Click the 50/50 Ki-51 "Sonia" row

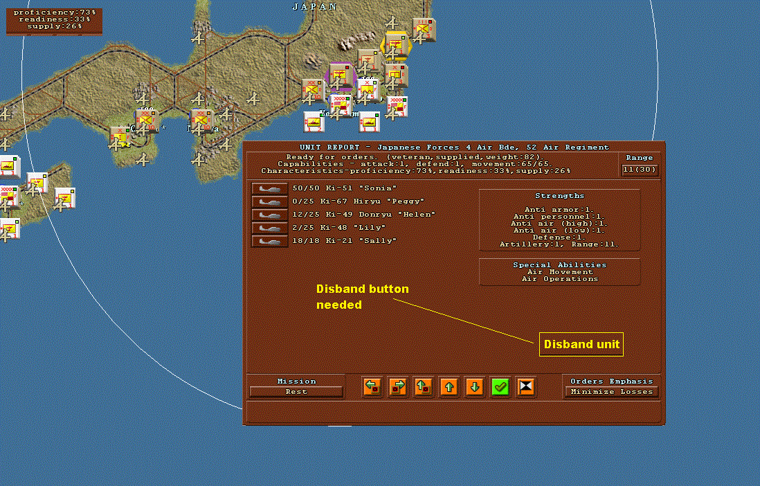[344, 188]
